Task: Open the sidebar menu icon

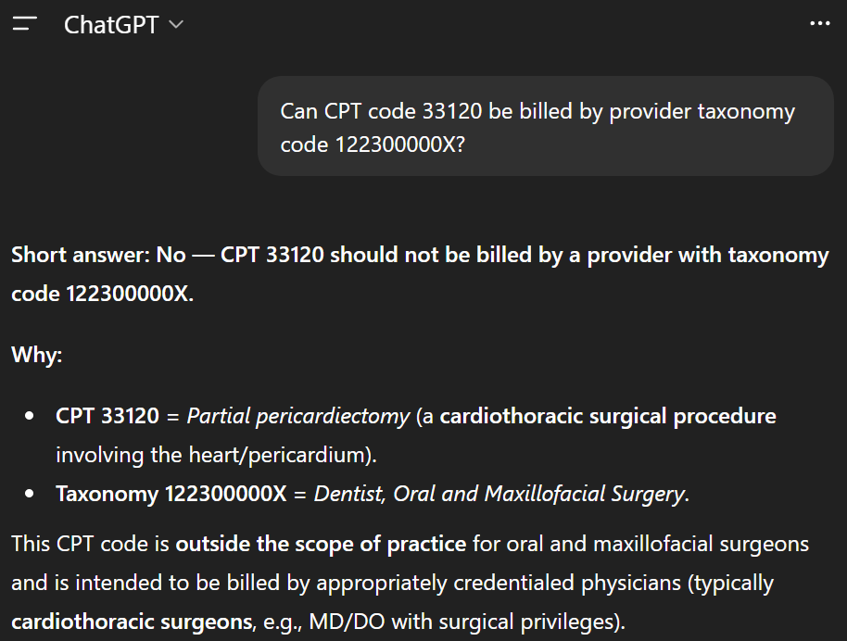Action: click(25, 25)
